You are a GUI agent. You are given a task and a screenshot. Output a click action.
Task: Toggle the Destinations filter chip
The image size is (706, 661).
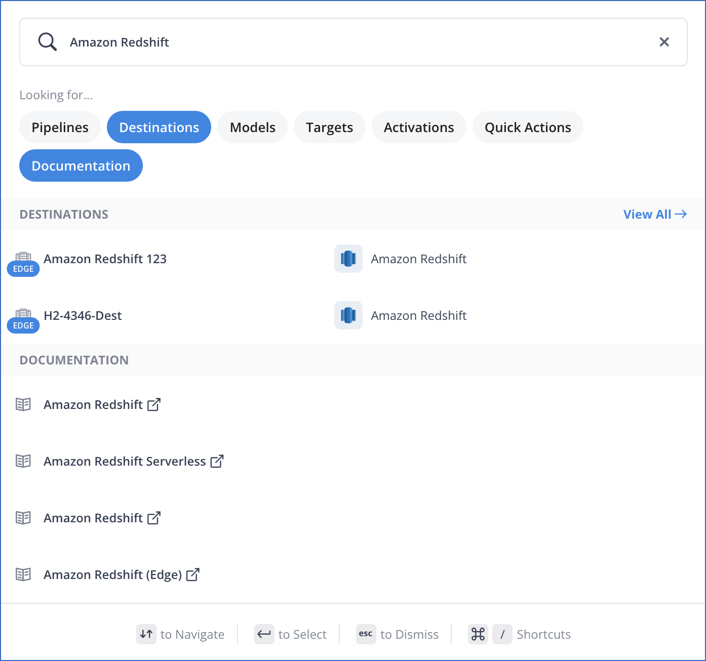[x=159, y=127]
